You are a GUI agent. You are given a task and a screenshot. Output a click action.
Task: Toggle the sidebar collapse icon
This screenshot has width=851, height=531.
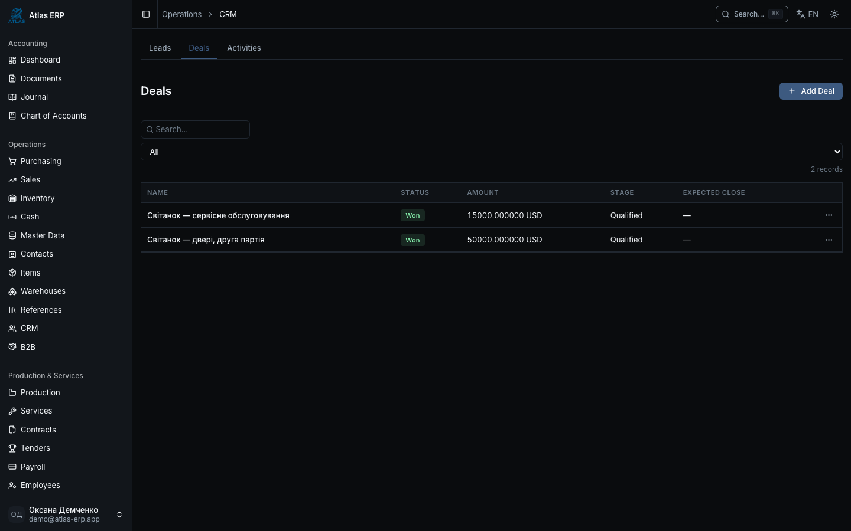146,14
